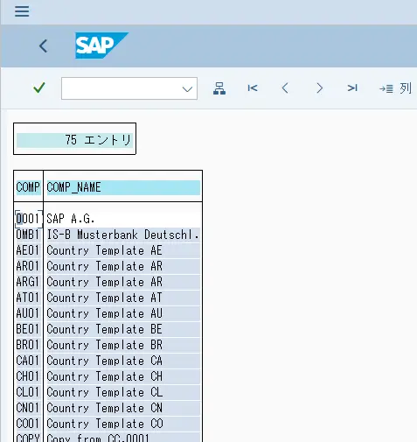Select Country Template BR cell

[x=123, y=345]
